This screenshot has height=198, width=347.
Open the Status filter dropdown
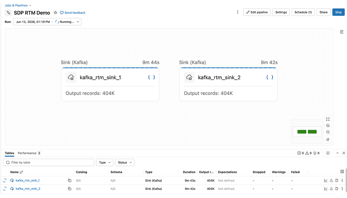pyautogui.click(x=125, y=162)
